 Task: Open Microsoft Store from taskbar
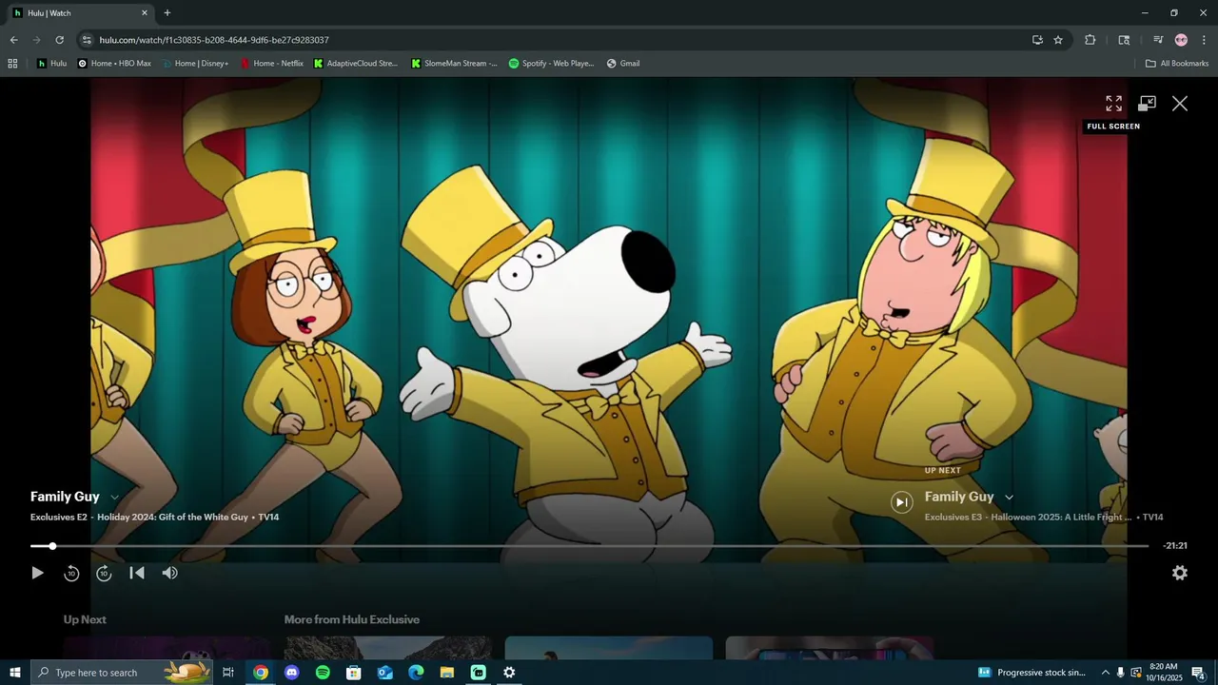click(x=354, y=673)
